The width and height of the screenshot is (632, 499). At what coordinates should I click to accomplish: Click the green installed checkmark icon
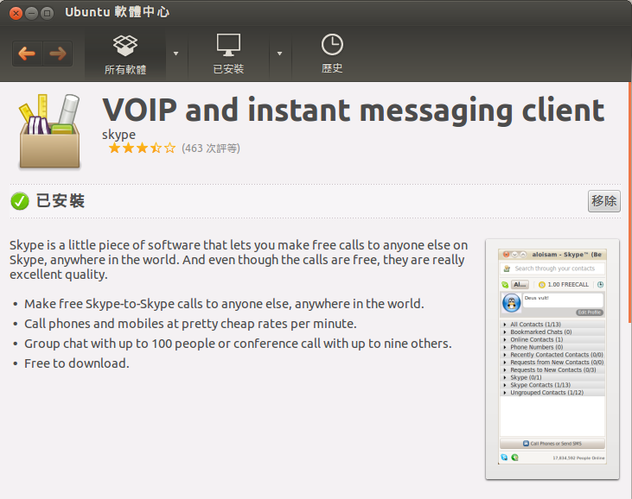pos(20,201)
